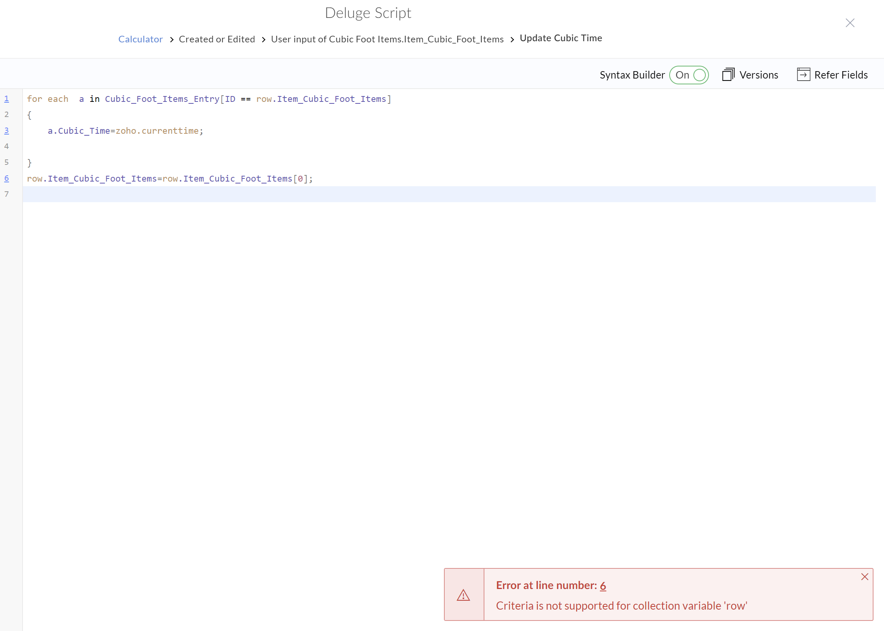Click the zoho.currenttime code on line 3
884x631 pixels.
point(157,131)
